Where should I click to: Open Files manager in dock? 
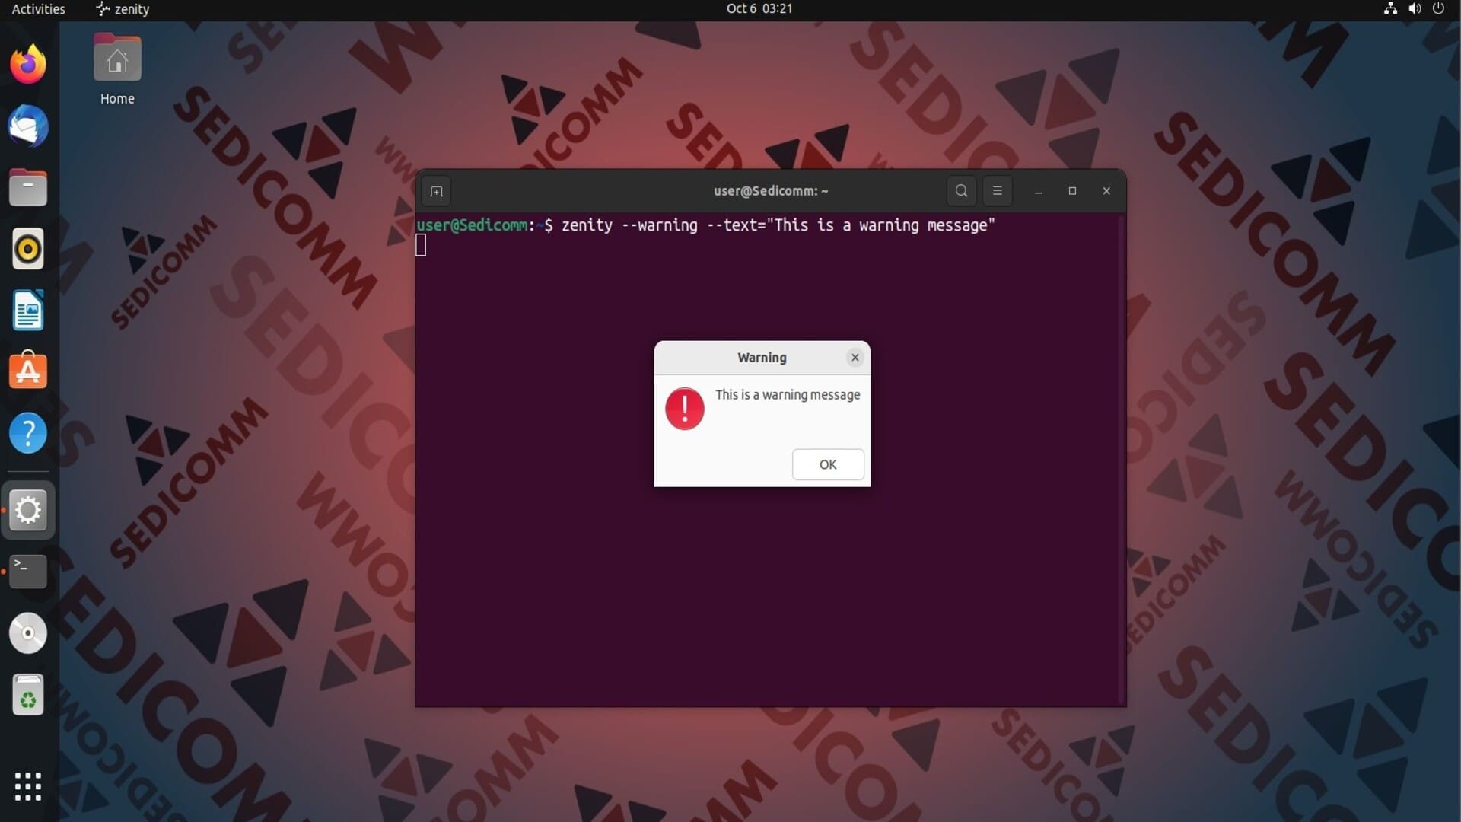pos(28,187)
